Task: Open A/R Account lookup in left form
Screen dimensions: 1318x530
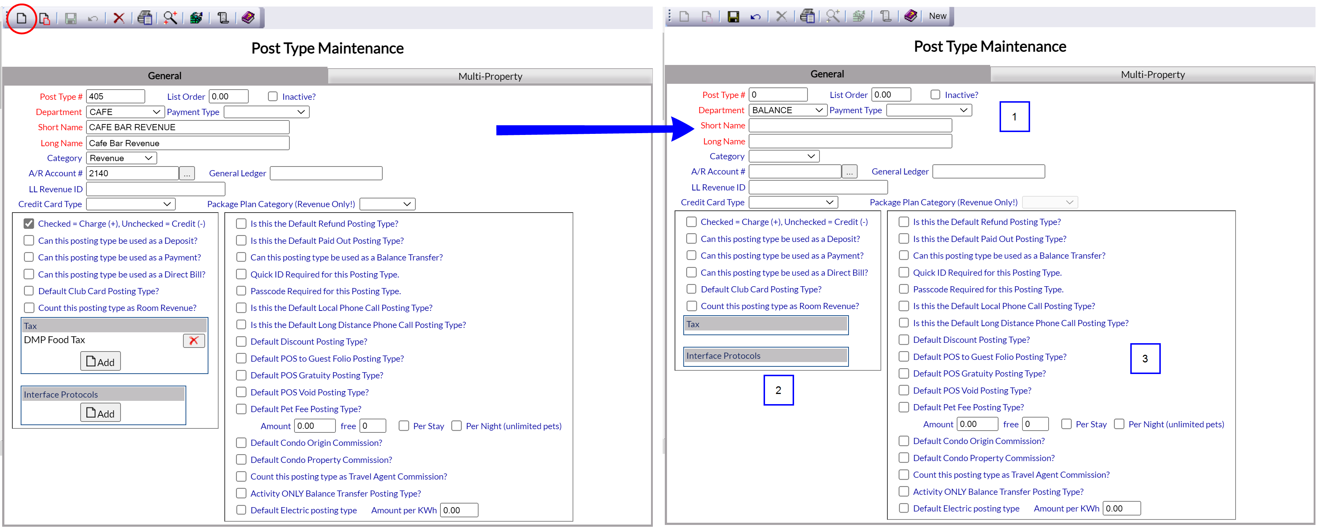Action: coord(187,174)
